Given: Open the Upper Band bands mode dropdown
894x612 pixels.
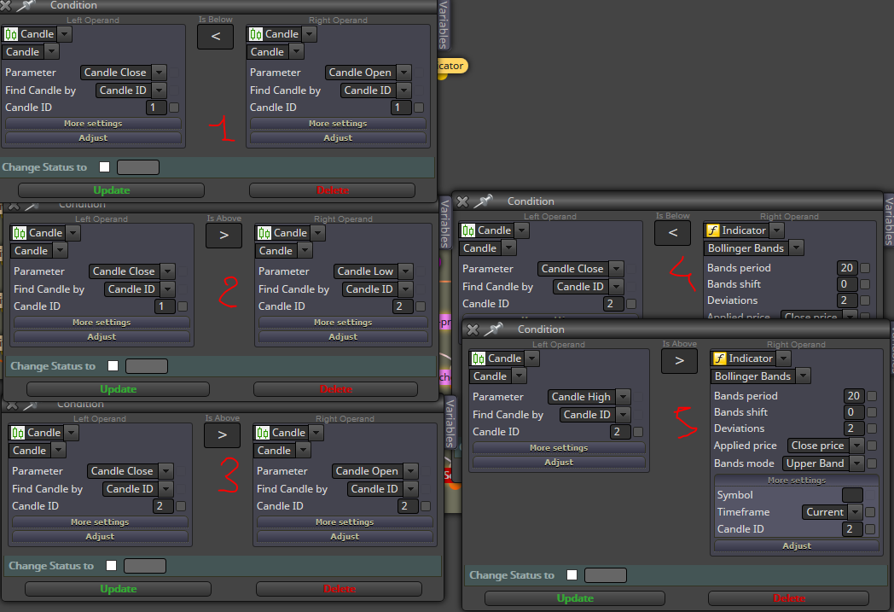Looking at the screenshot, I should click(856, 463).
